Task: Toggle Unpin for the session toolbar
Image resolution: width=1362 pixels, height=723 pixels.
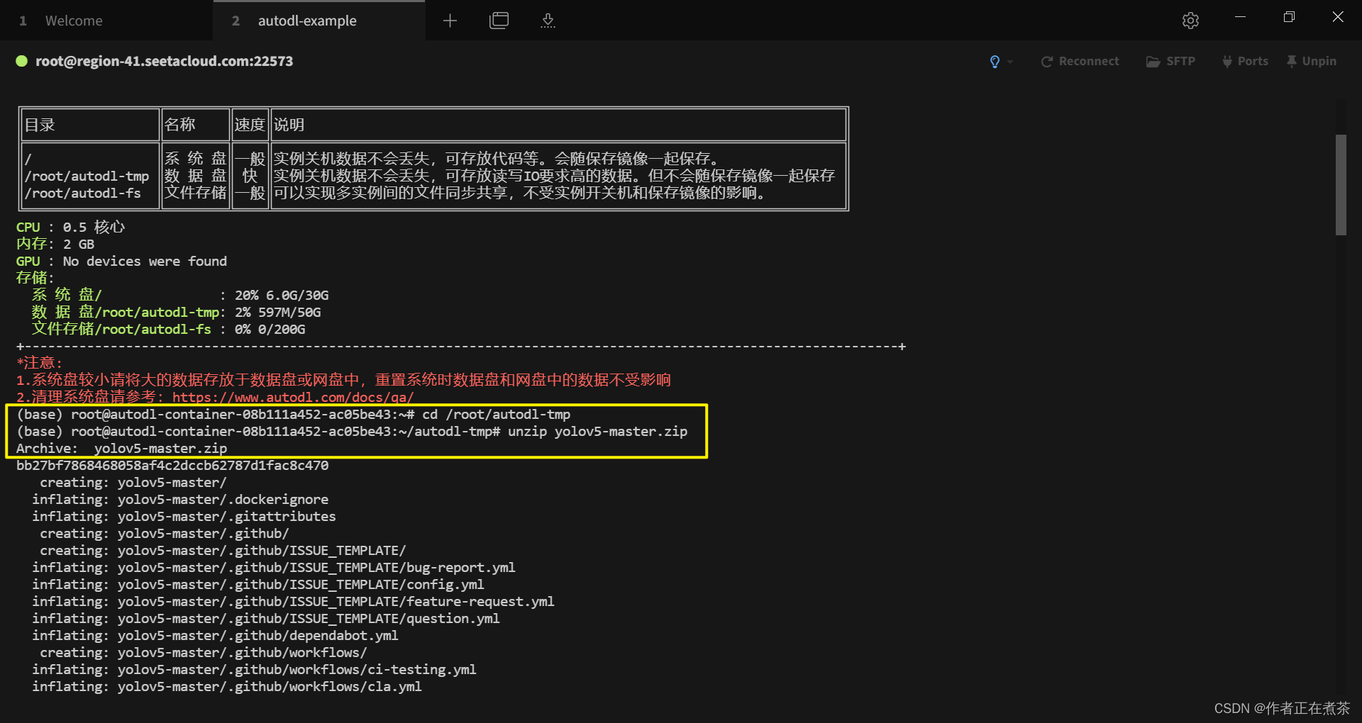Action: tap(1312, 62)
